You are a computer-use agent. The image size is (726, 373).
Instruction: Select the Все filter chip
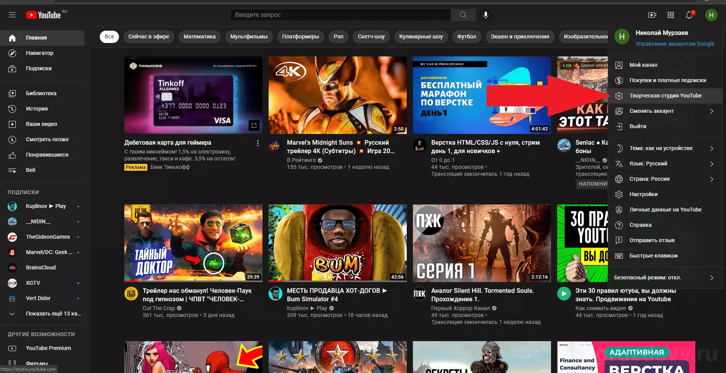pos(109,36)
